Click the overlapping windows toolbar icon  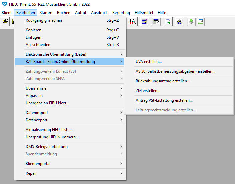tap(156, 22)
